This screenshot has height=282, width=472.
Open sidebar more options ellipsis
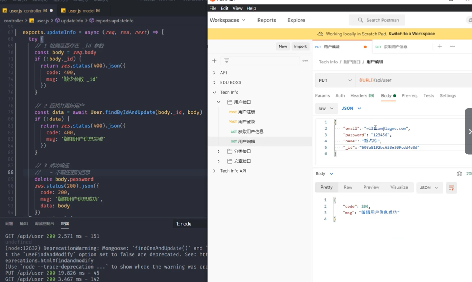coord(305,60)
